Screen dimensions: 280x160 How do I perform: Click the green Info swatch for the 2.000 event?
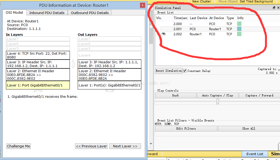pos(239,24)
